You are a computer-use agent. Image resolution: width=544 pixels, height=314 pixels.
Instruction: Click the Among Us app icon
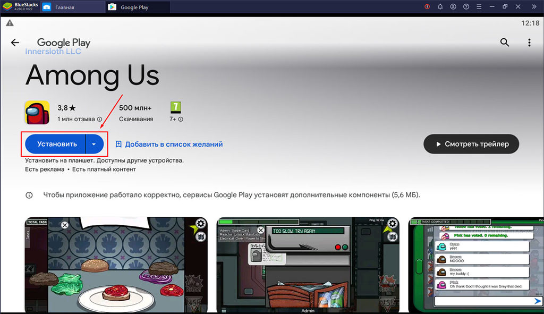tap(37, 113)
